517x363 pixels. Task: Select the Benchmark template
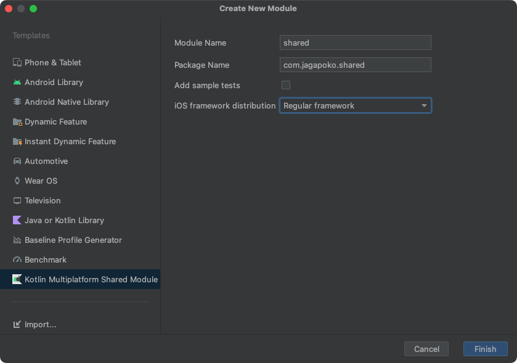coord(46,260)
